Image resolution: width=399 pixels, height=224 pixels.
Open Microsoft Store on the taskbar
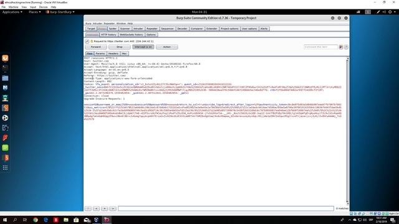pos(76,220)
